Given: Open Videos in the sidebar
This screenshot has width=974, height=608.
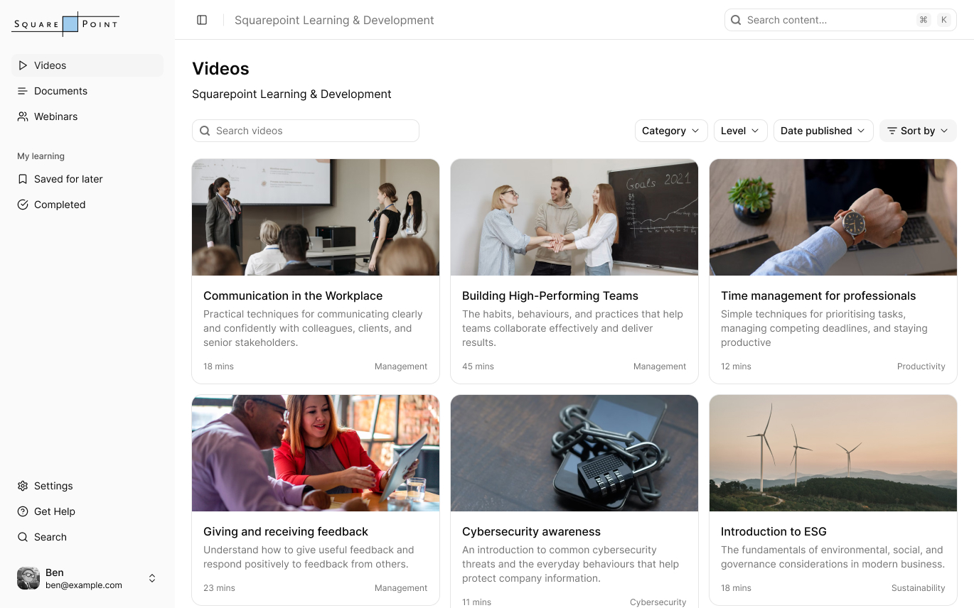Looking at the screenshot, I should point(87,65).
